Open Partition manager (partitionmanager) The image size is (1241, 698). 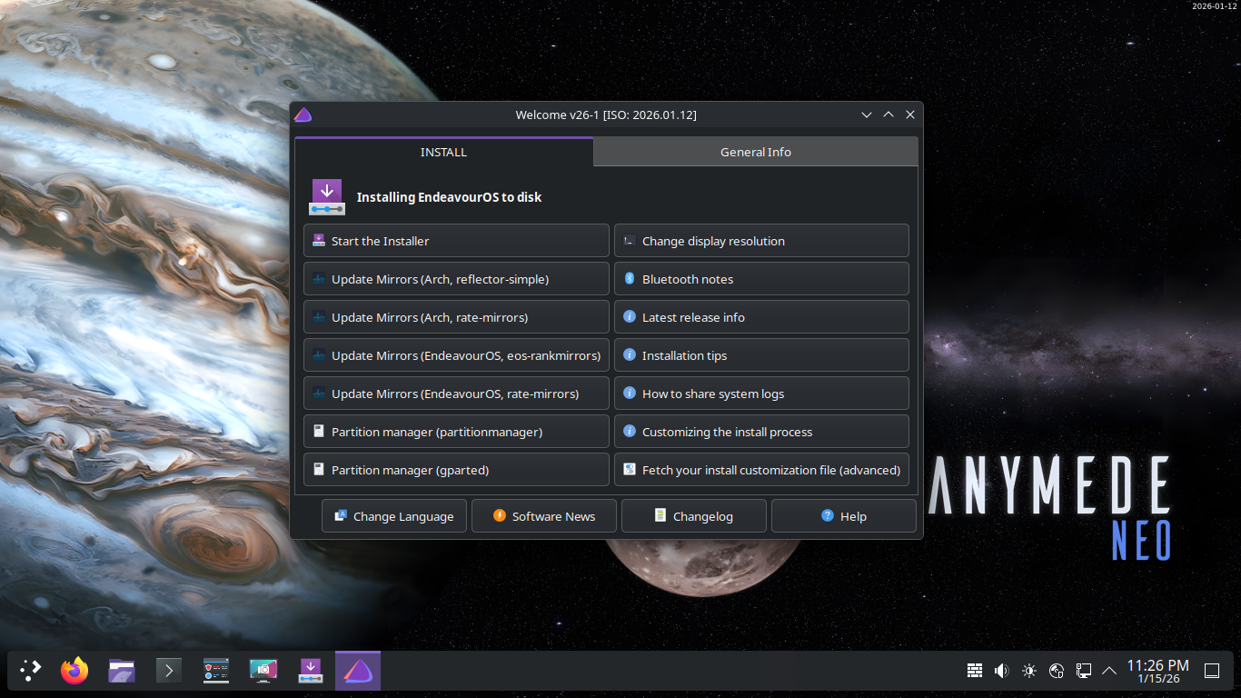[x=456, y=432]
